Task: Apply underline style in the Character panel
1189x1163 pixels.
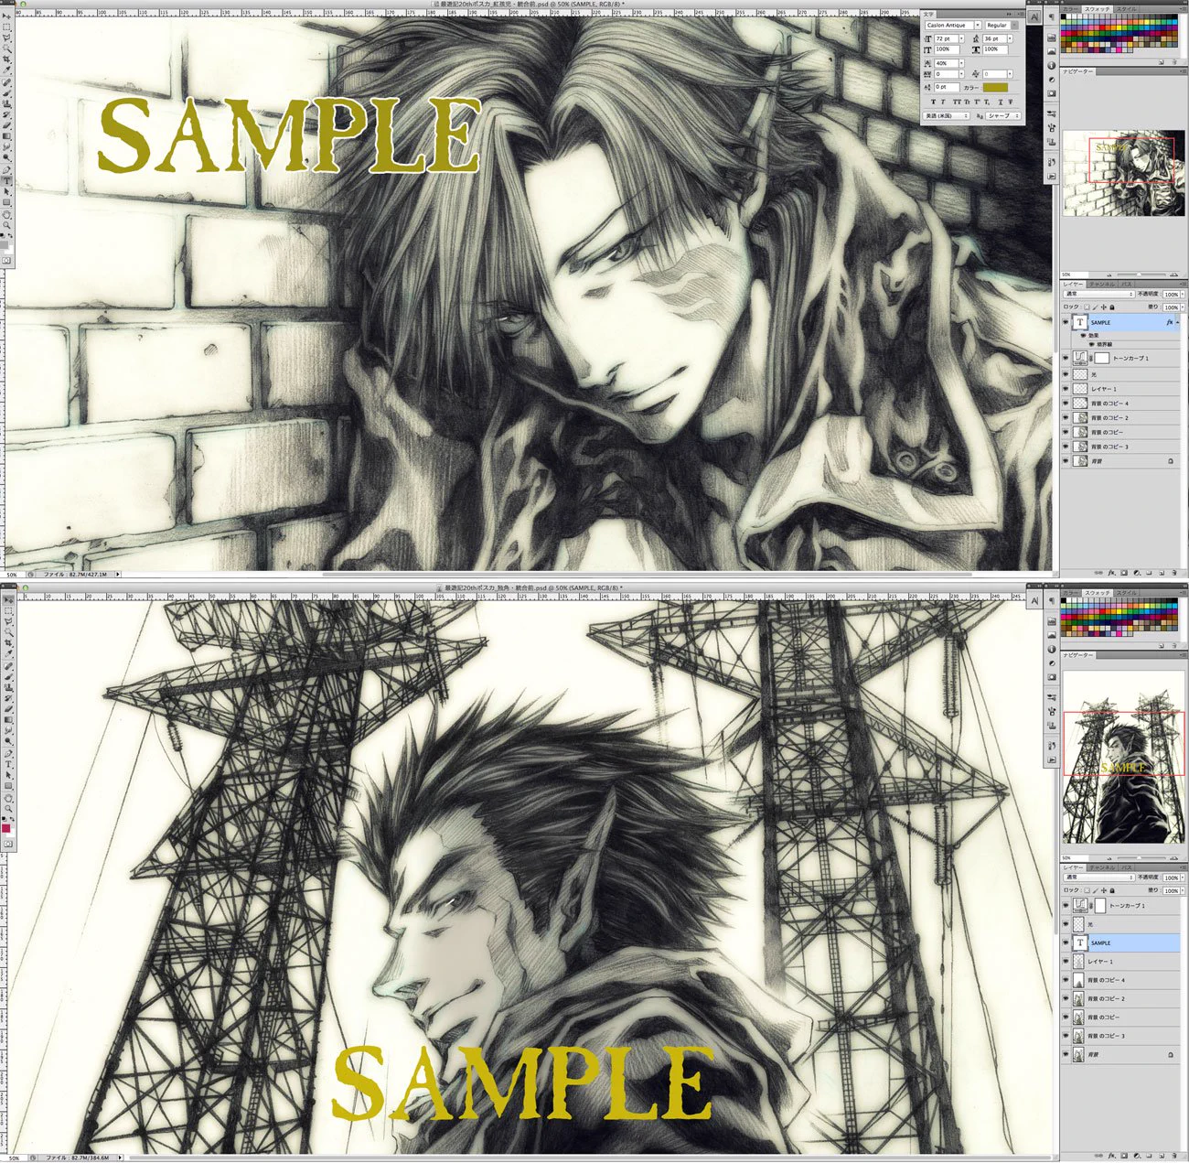Action: (x=1001, y=102)
